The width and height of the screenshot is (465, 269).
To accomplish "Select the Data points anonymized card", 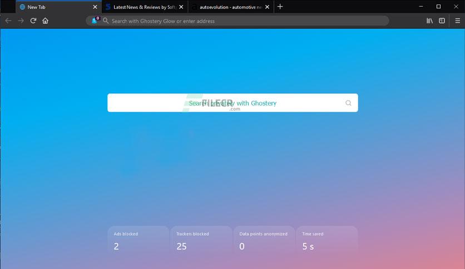I will click(x=264, y=241).
